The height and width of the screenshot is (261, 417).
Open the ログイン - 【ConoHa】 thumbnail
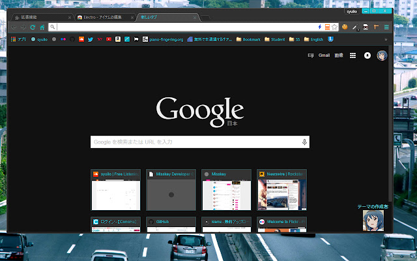(x=116, y=224)
